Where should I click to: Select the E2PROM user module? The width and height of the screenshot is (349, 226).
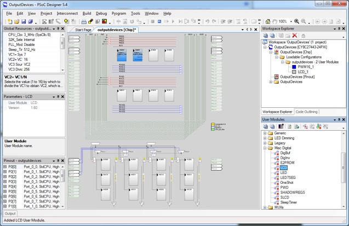pos(287,163)
